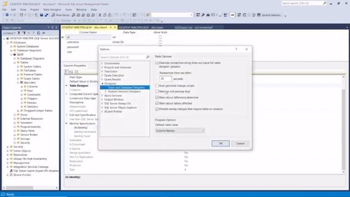Click Object Explorer connect plug icon
The width and height of the screenshot is (350, 197).
click(19, 33)
